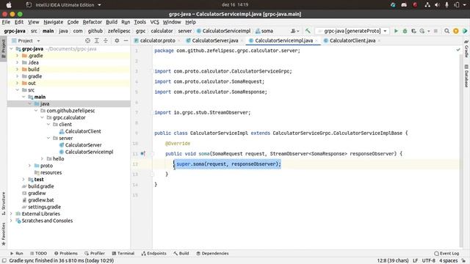Screen dimensions: 470x264
Task: Open the Problems tool window
Action: (x=66, y=254)
